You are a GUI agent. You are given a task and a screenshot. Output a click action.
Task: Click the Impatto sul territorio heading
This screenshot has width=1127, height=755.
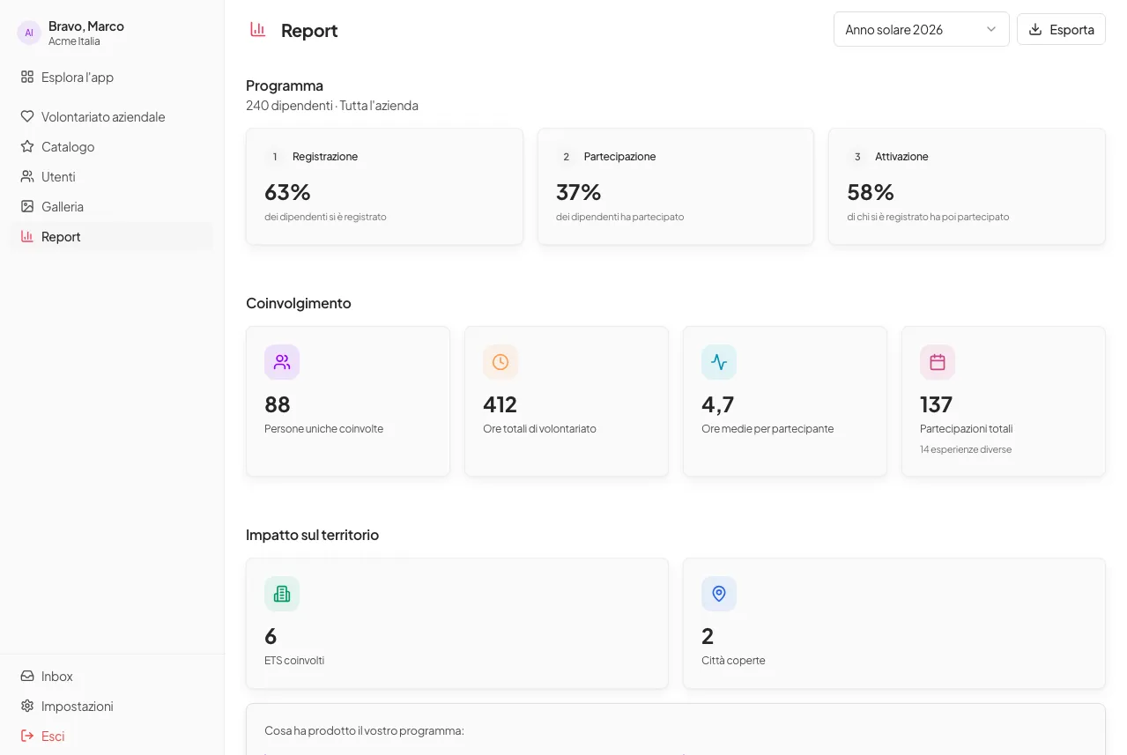(x=313, y=535)
